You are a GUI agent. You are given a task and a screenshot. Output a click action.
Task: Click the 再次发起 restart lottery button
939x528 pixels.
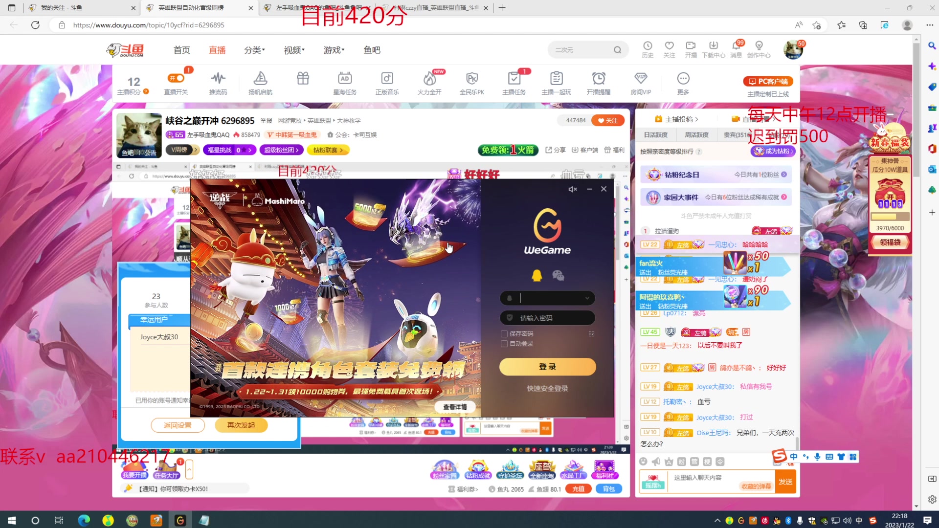241,425
